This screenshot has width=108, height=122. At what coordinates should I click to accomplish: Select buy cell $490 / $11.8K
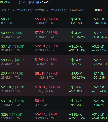(x=12, y=33)
